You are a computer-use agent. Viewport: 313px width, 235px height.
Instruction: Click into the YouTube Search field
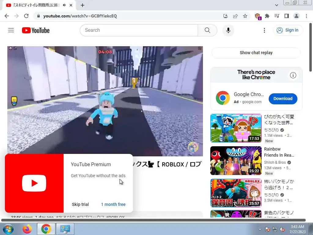(139, 30)
